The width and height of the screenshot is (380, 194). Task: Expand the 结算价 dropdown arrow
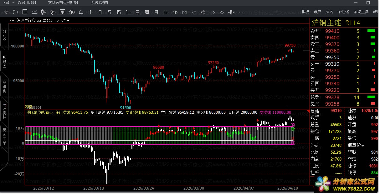pyautogui.click(x=363, y=145)
